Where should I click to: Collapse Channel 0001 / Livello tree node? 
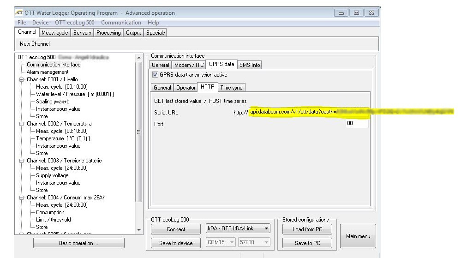22,79
